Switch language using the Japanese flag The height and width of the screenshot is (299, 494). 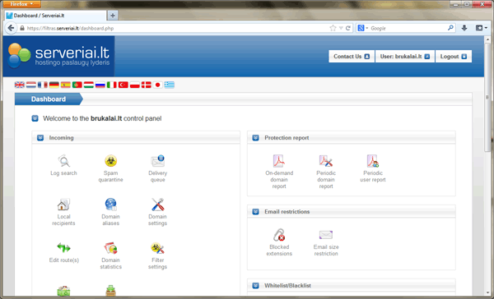(x=158, y=85)
